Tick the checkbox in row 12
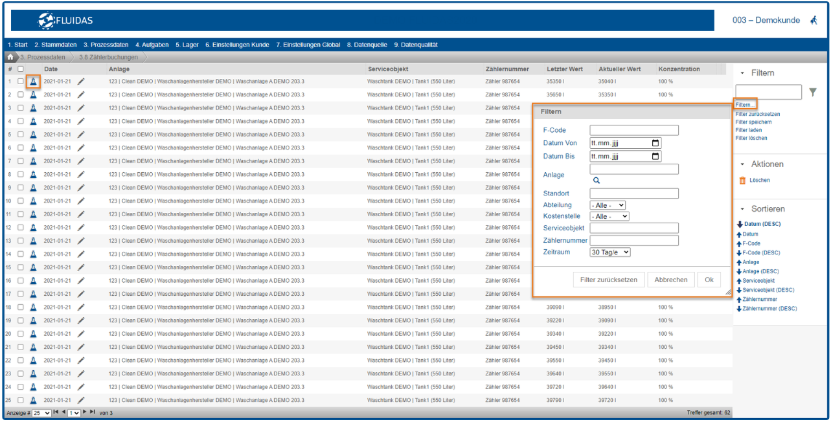This screenshot has height=422, width=831. click(21, 228)
